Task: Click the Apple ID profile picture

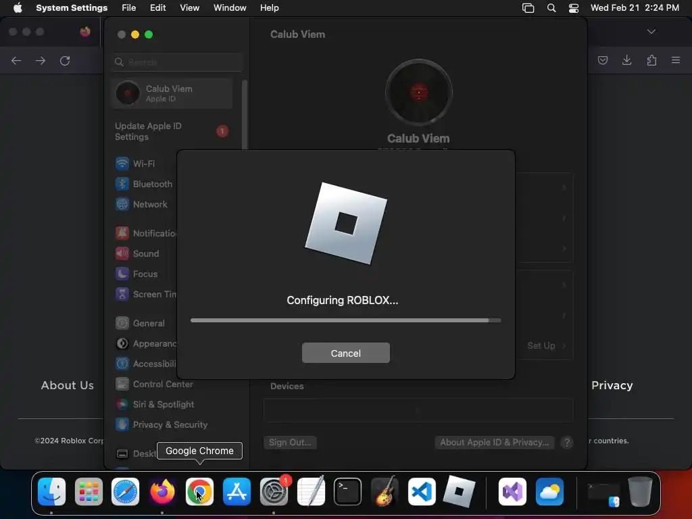Action: [x=418, y=93]
